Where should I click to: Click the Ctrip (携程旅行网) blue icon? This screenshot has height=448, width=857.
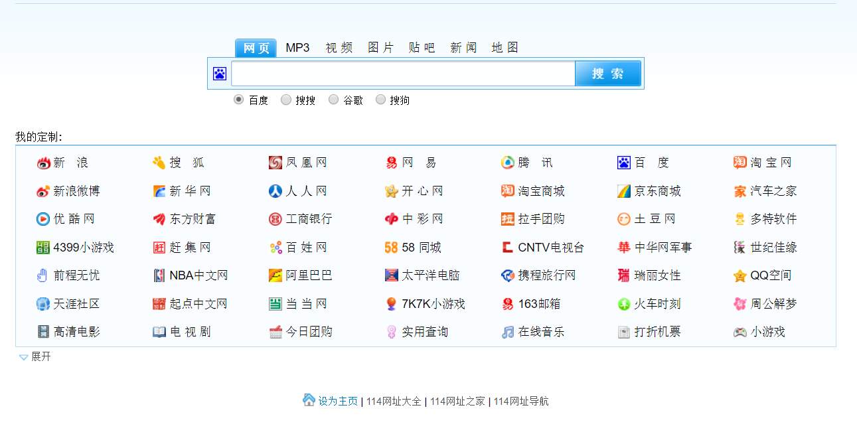(x=508, y=275)
